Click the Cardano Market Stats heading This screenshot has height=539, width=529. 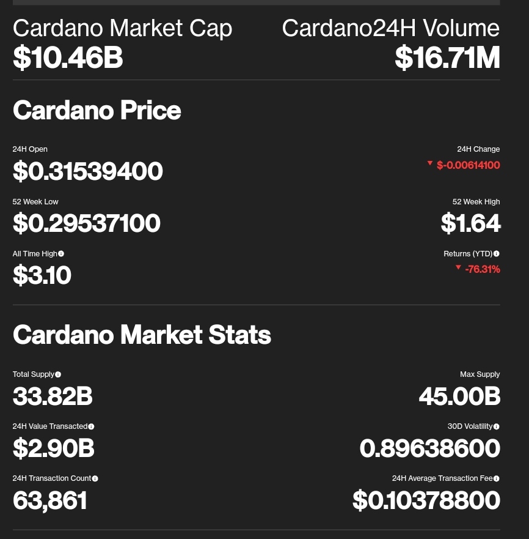click(x=142, y=335)
